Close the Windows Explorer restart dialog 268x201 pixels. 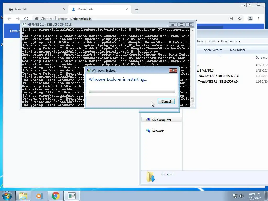(x=173, y=70)
